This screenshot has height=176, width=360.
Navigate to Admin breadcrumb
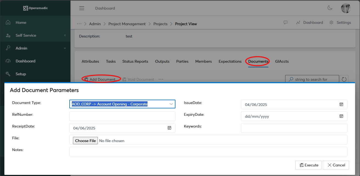[x=95, y=24]
